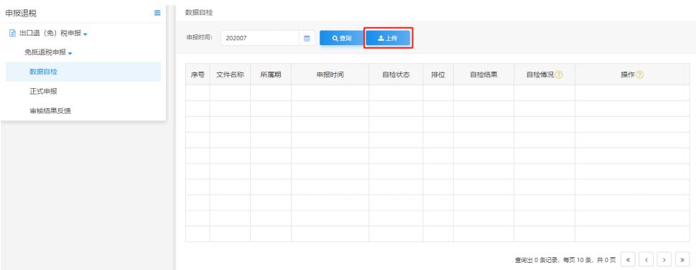Collapse the 出口退(免)税申报 tree arrow
This screenshot has height=270, width=696.
coord(85,34)
